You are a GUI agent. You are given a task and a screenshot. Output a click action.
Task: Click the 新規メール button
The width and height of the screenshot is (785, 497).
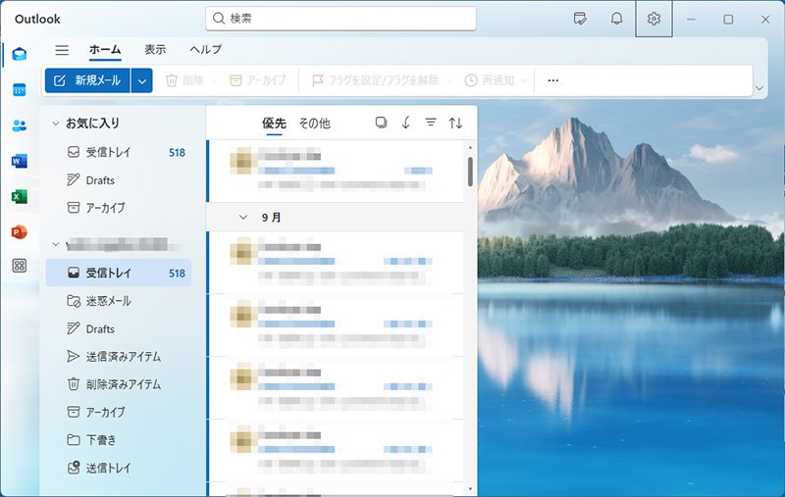click(87, 80)
